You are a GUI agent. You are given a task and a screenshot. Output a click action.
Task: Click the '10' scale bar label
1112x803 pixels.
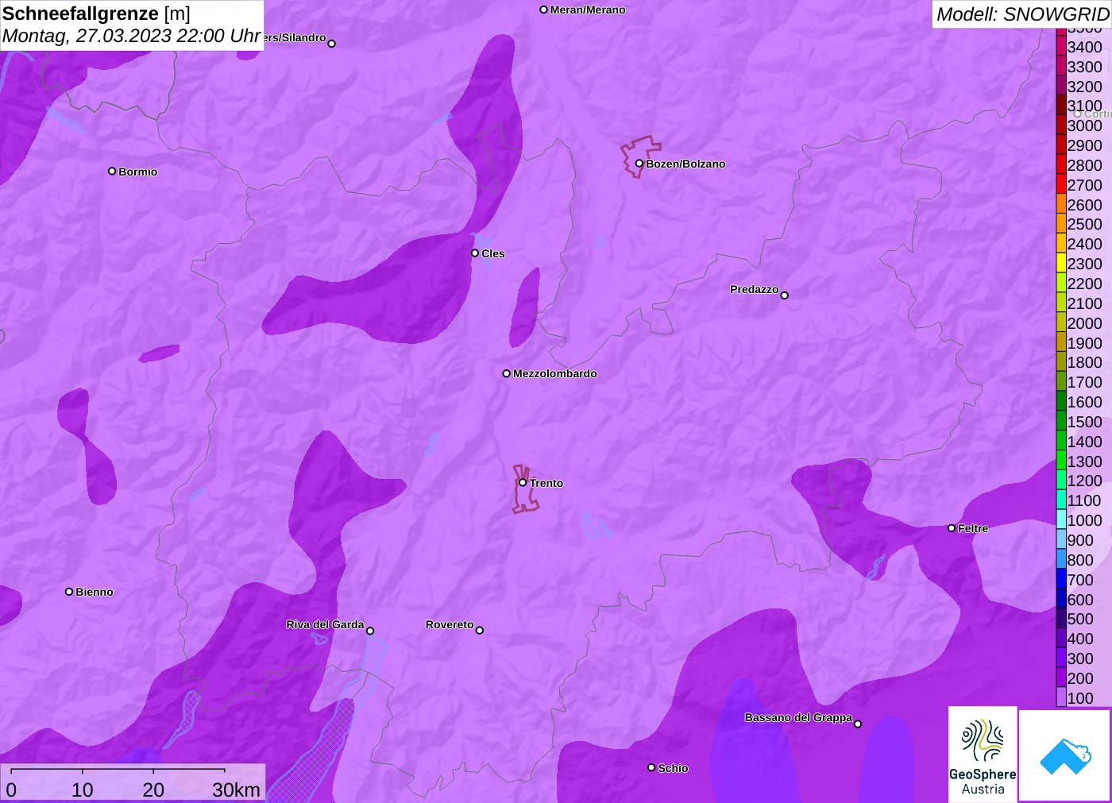tap(83, 789)
